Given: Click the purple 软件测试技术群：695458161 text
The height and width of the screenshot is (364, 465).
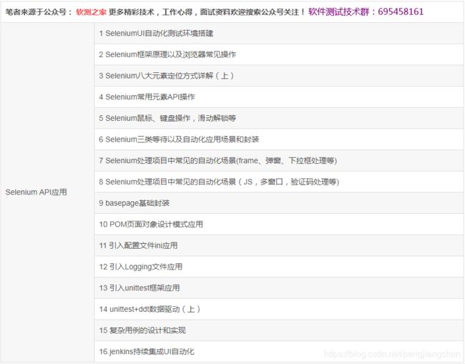Looking at the screenshot, I should point(366,12).
